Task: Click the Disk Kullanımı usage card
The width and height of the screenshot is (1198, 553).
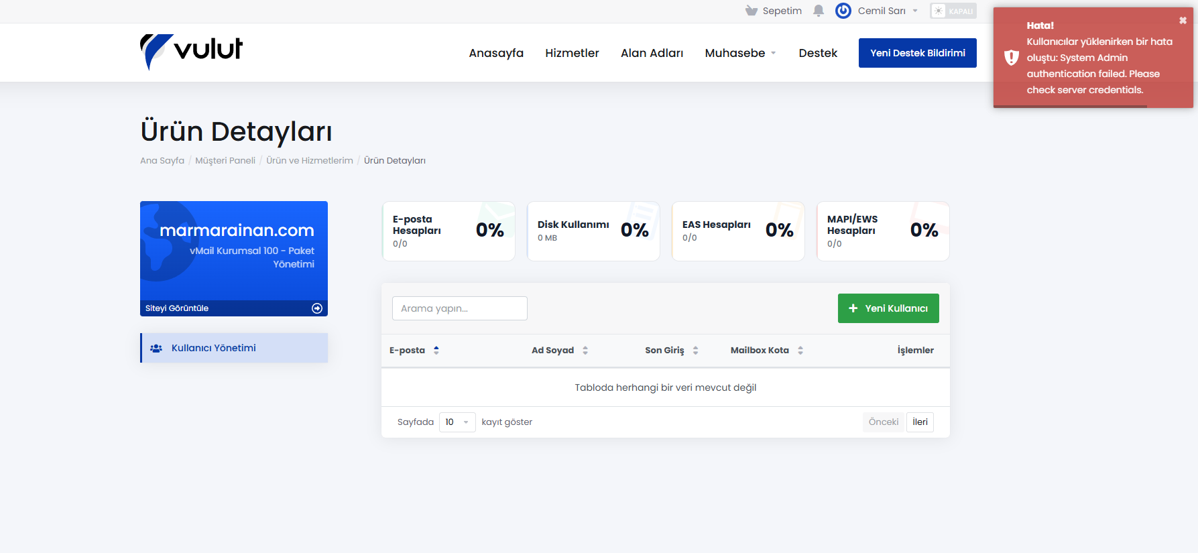Action: [x=593, y=231]
